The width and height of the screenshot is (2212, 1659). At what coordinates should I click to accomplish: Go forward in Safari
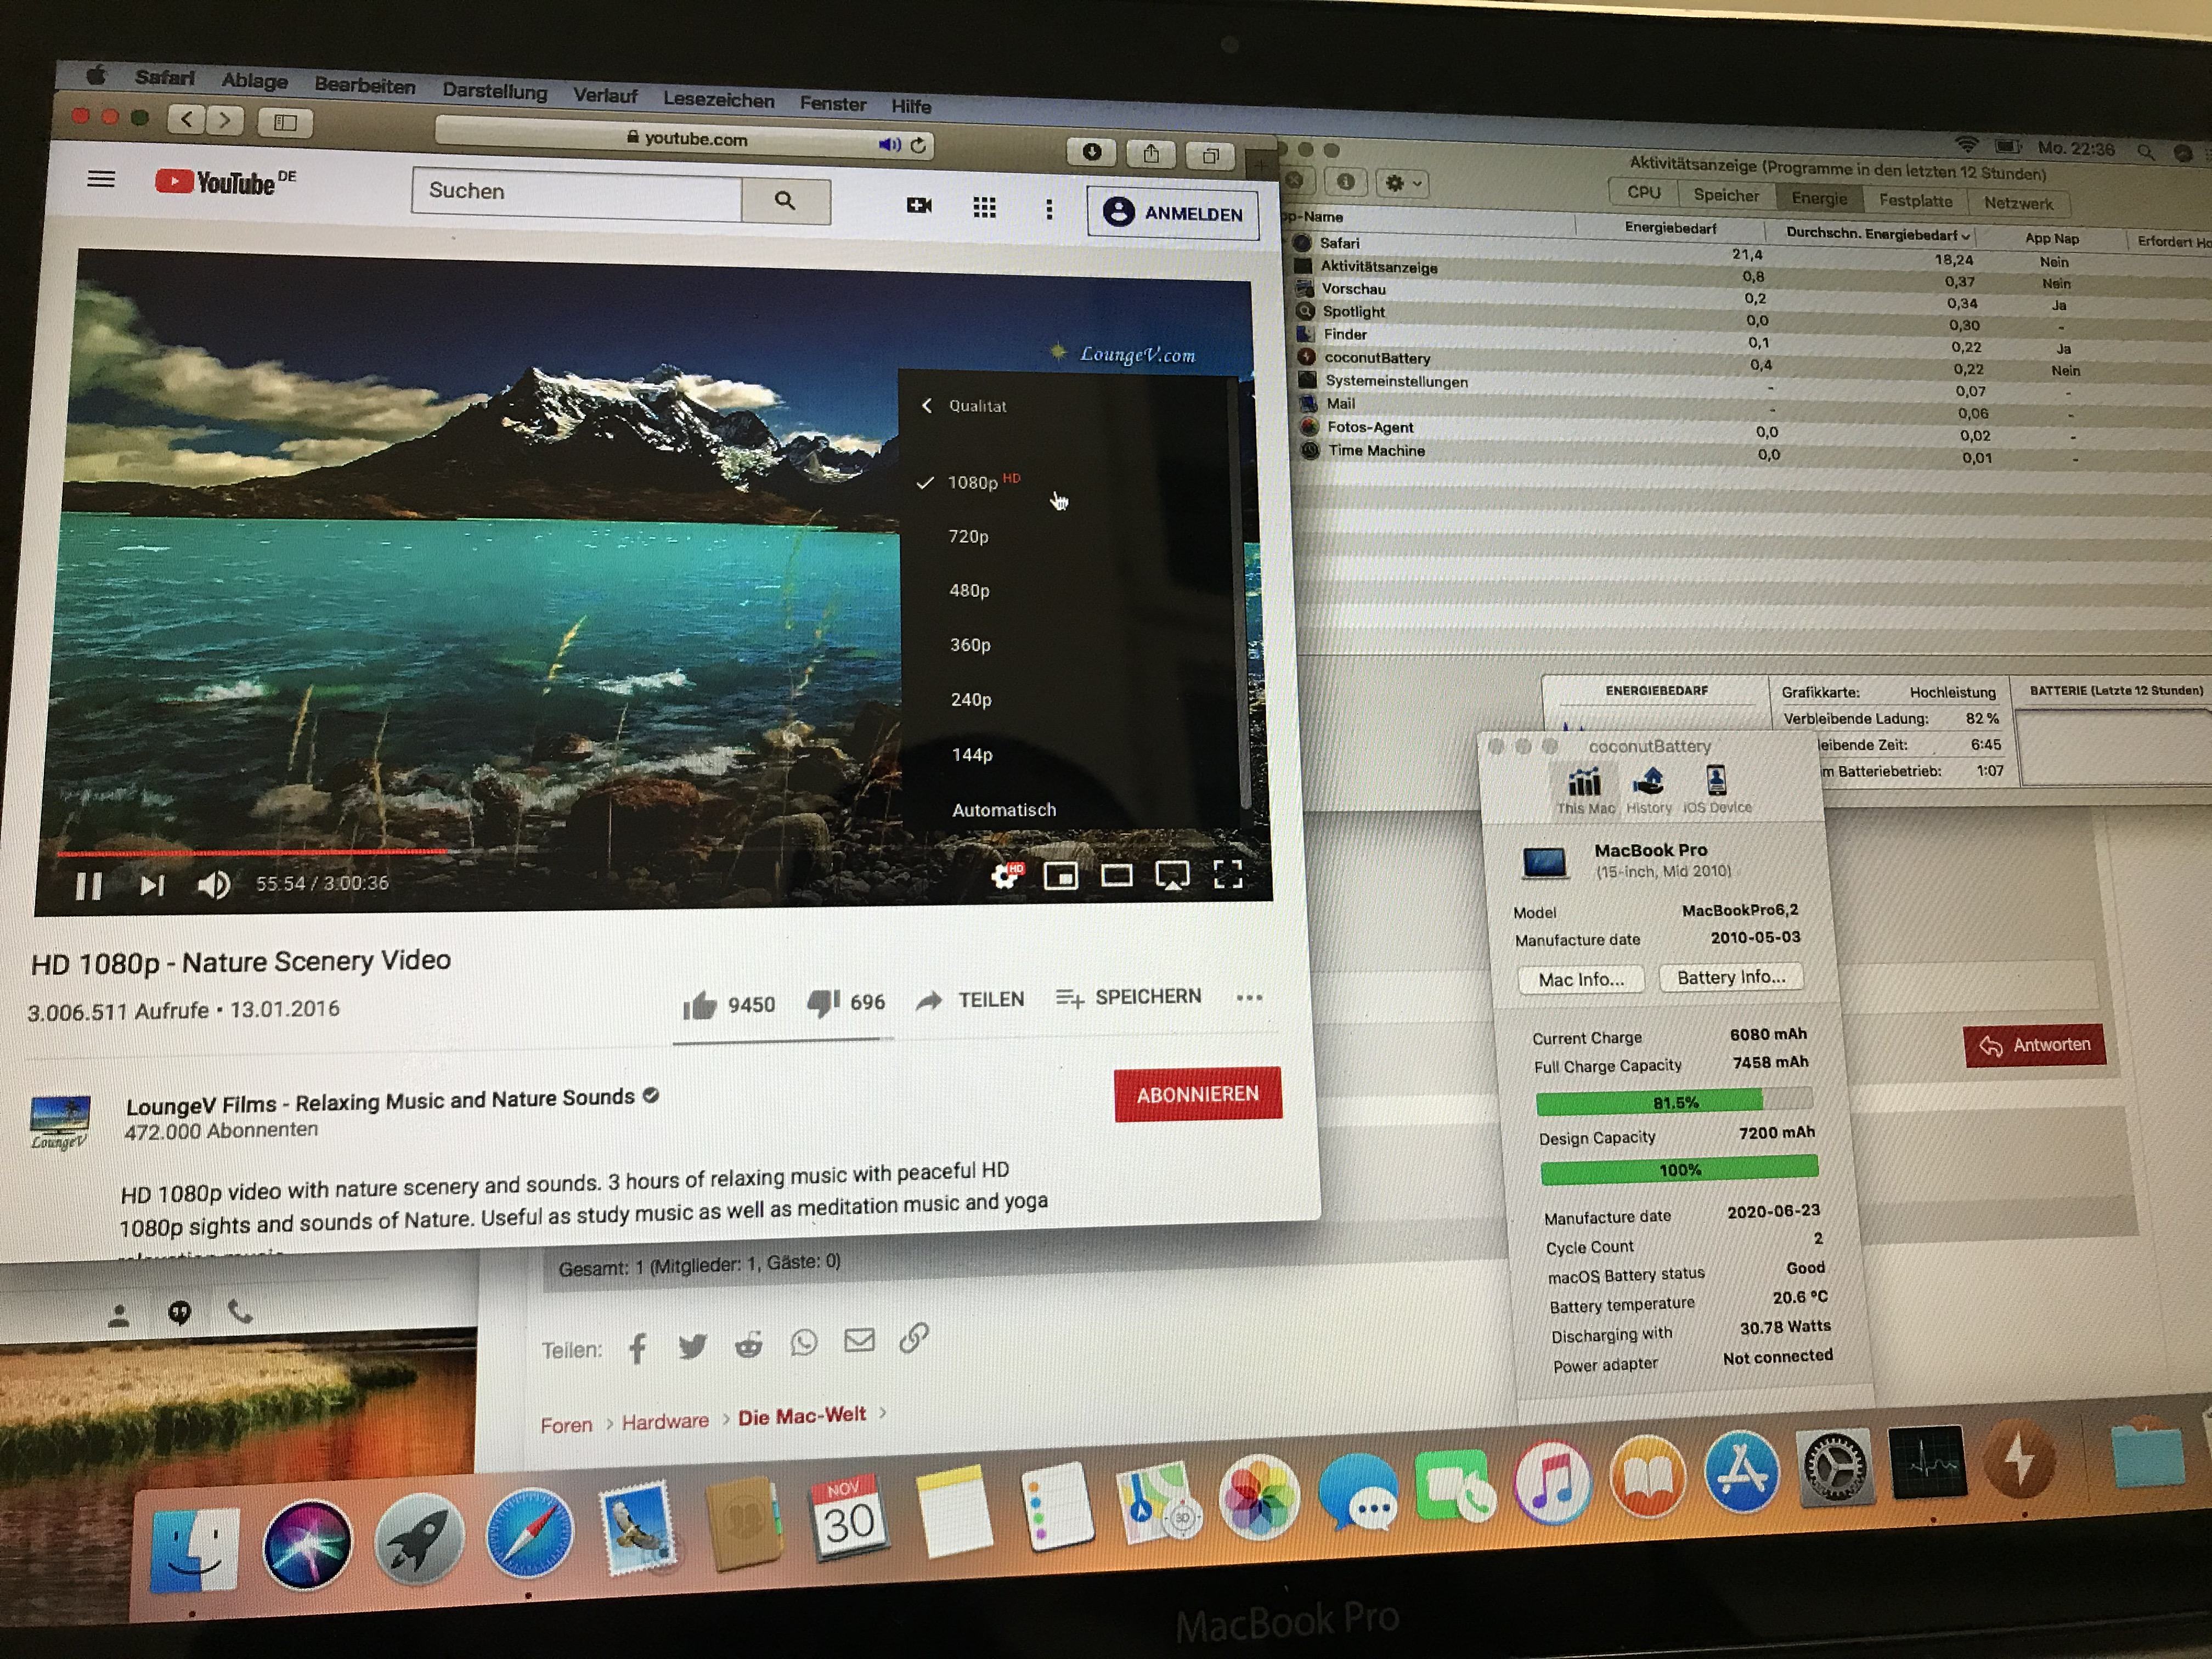(x=225, y=121)
